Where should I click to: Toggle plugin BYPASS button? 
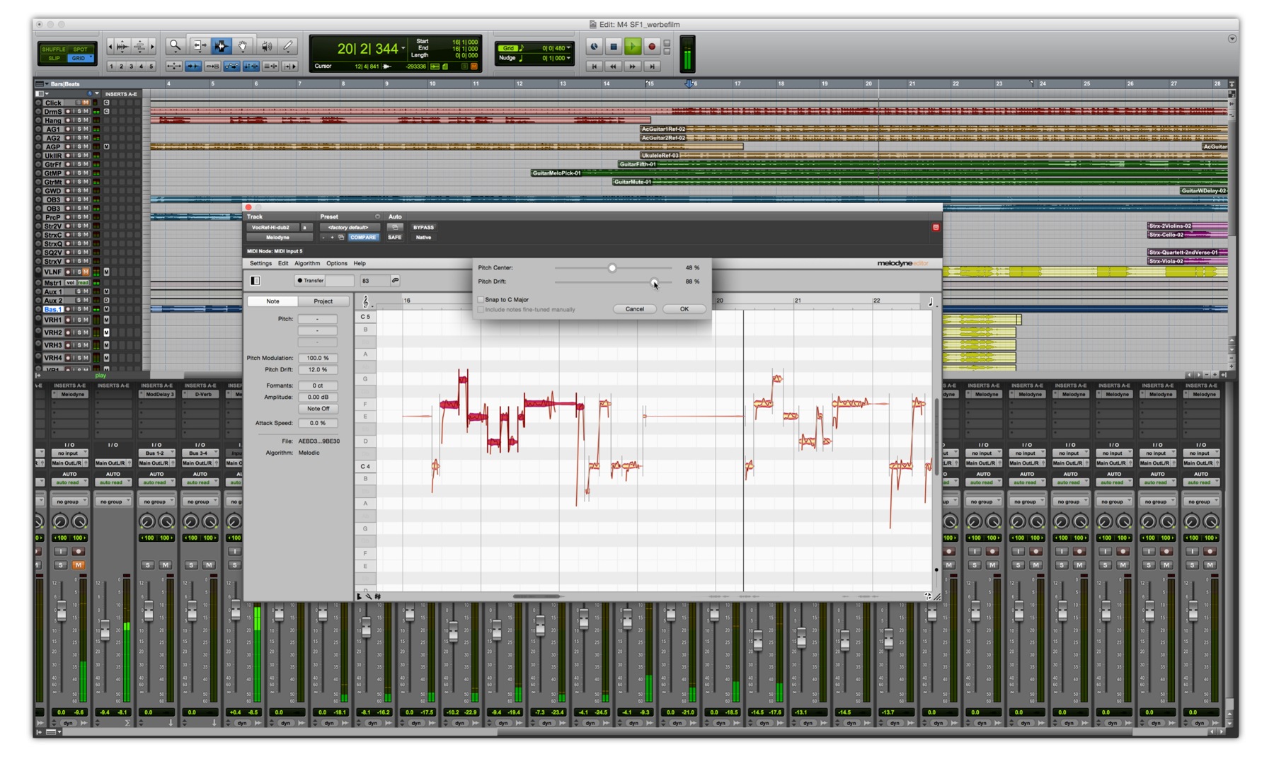point(423,228)
